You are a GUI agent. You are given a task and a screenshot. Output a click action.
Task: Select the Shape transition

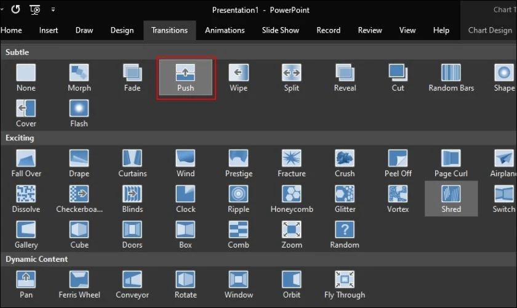click(x=504, y=78)
